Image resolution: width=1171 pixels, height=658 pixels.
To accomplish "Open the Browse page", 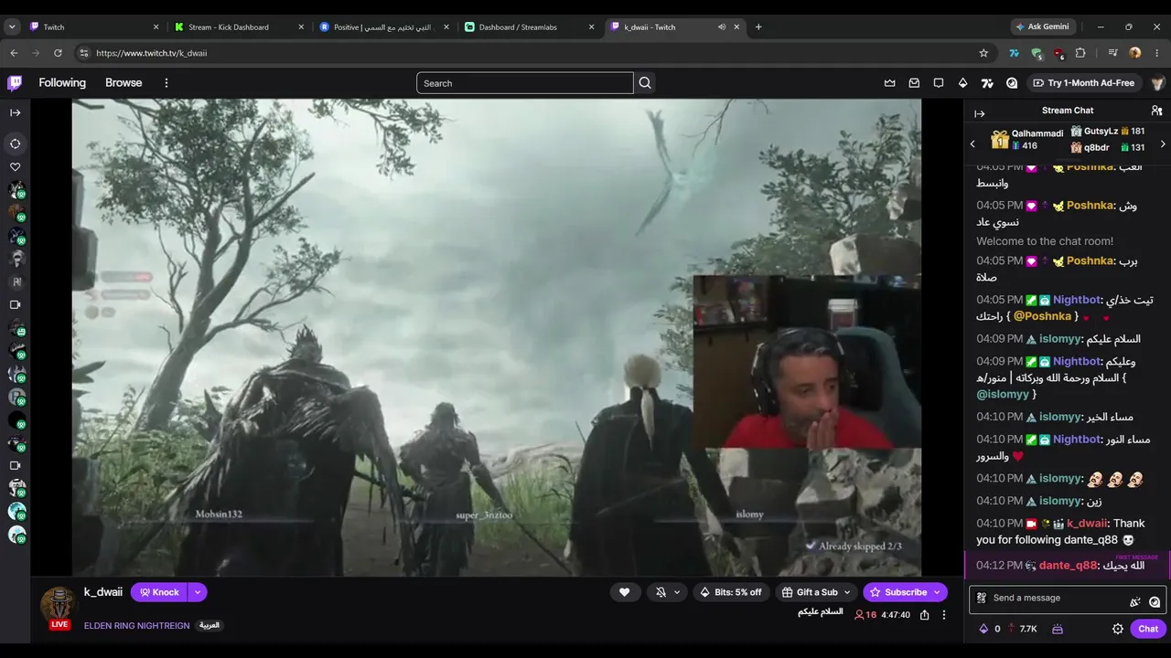I will tap(124, 83).
